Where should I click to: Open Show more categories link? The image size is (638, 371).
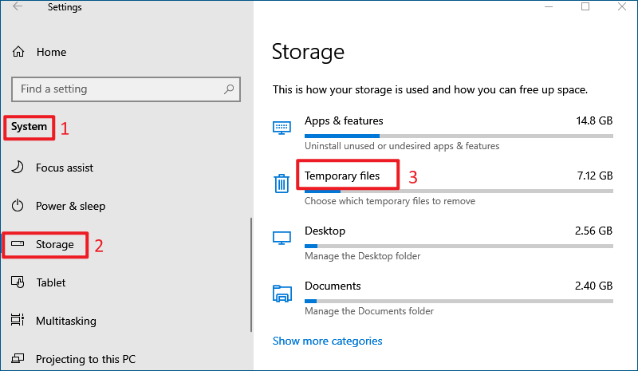point(327,341)
